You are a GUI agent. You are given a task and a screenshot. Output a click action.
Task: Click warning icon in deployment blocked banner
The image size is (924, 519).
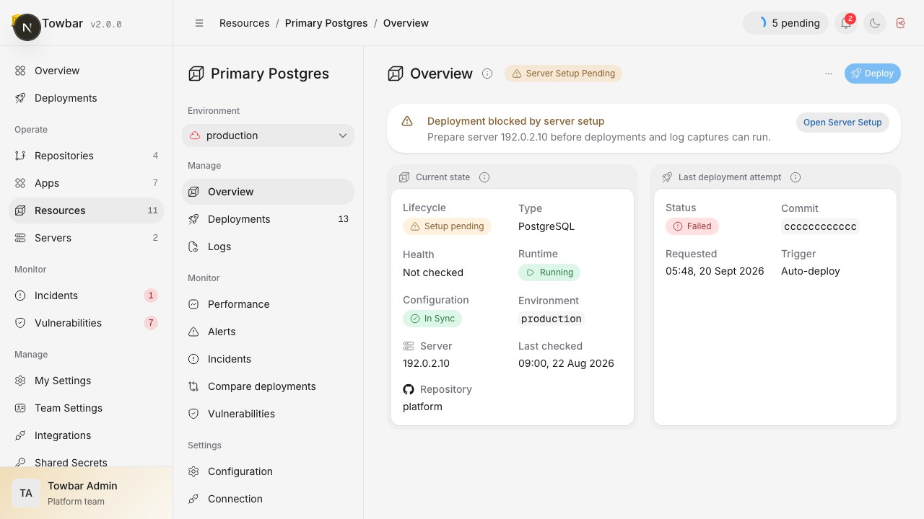coord(407,121)
